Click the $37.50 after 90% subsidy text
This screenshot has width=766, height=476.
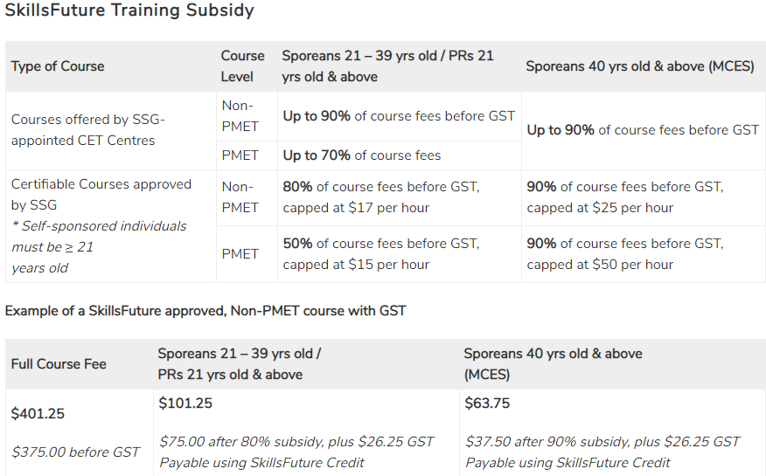[602, 441]
